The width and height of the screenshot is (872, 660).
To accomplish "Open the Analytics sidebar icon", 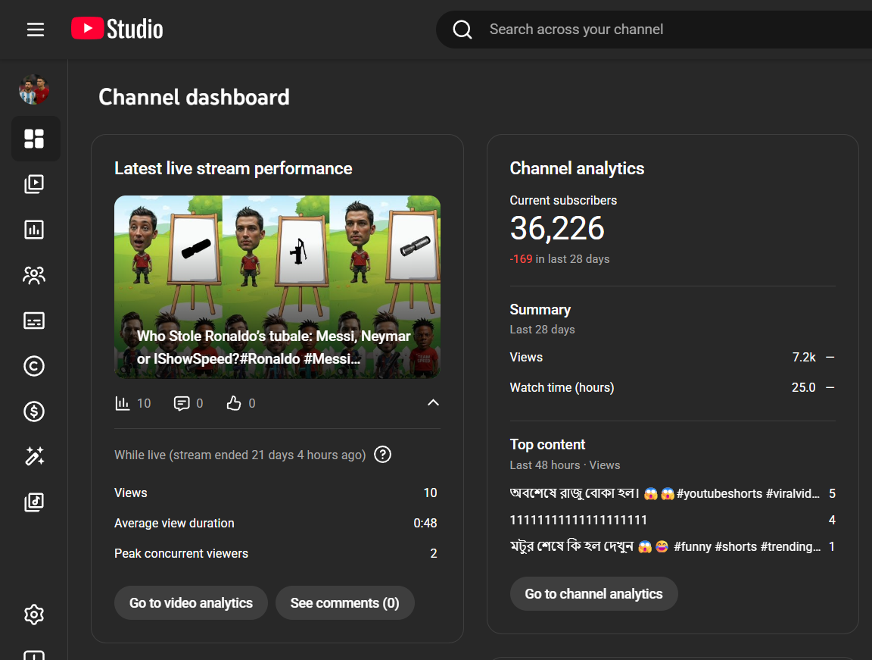I will (x=34, y=230).
